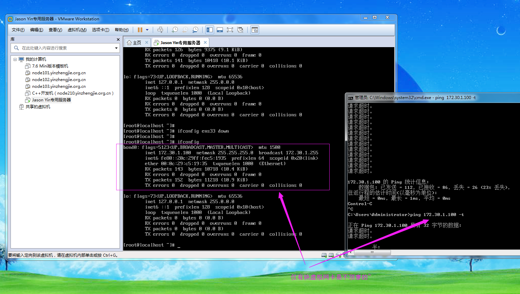The width and height of the screenshot is (520, 294).
Task: Send Ctrl+Alt+Del to the virtual machine
Action: (160, 30)
